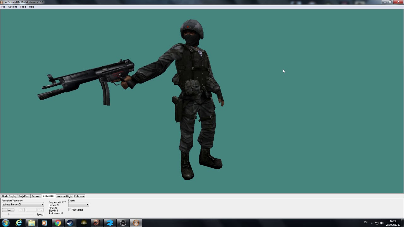
Task: Open the red-eyed face taskbar icon
Action: 97,223
